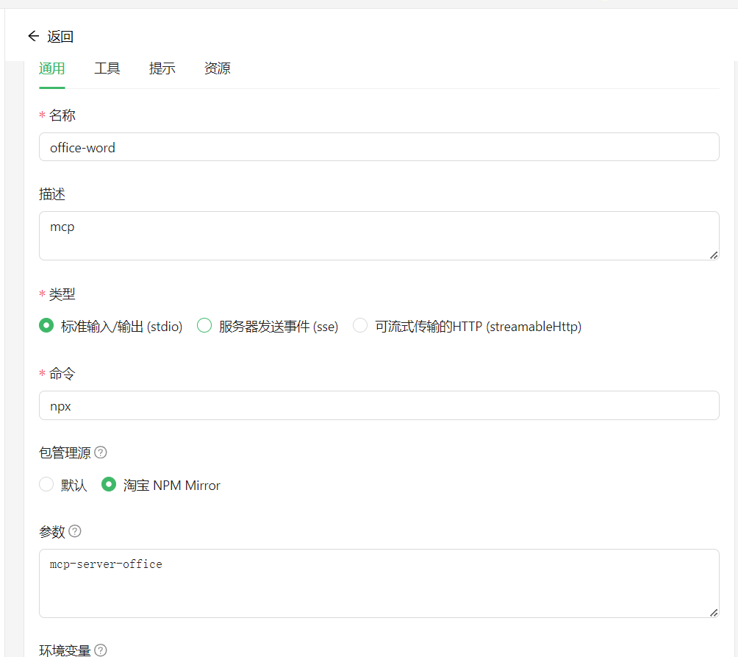Viewport: 738px width, 657px height.
Task: Switch to the 资源 tab
Action: pos(218,68)
